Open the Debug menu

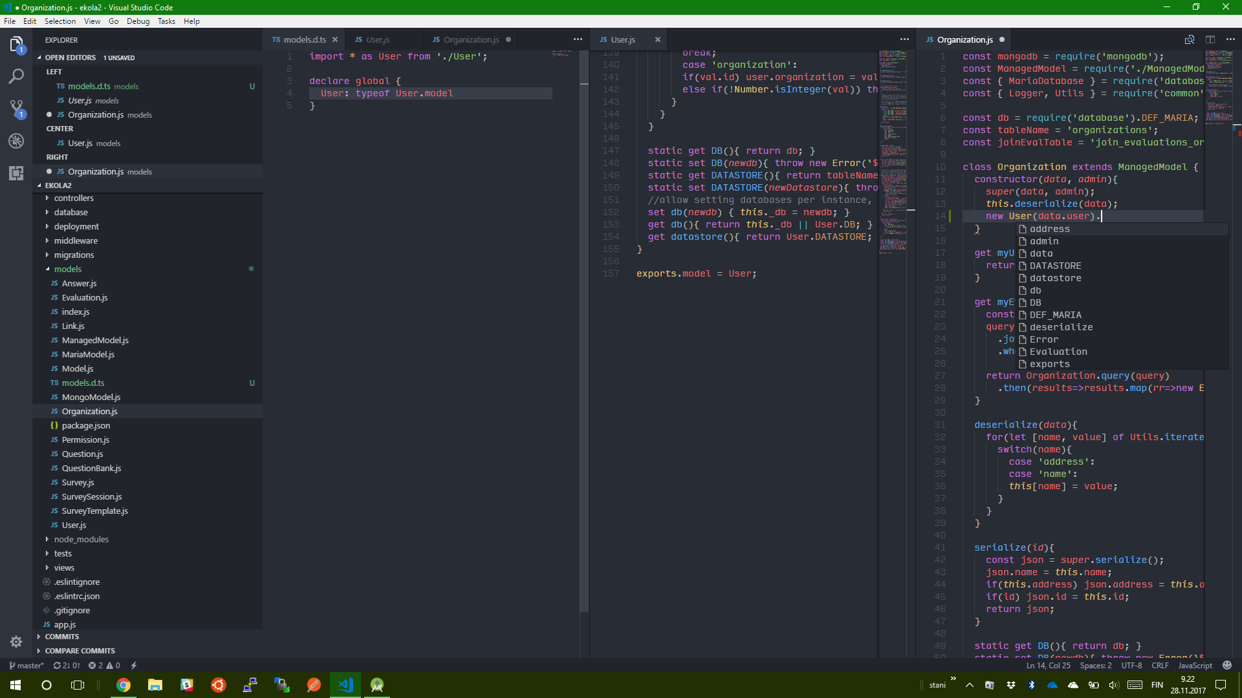[138, 21]
